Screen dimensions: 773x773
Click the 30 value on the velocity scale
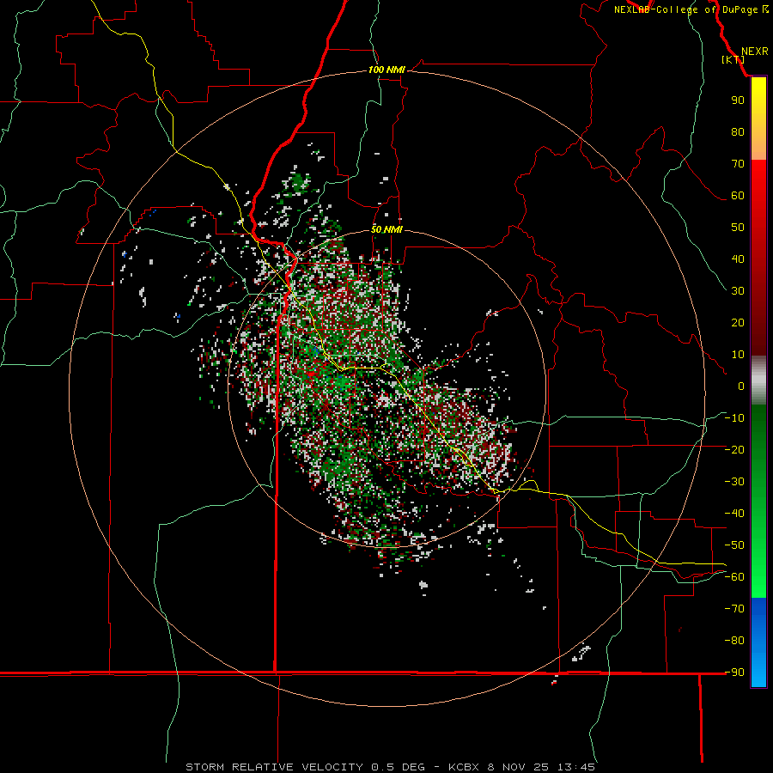click(x=738, y=291)
